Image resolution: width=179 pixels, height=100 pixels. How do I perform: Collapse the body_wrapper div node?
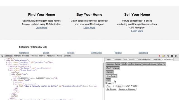coord(5,60)
